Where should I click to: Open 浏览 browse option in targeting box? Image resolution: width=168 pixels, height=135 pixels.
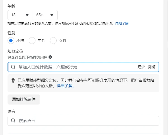[152, 67]
